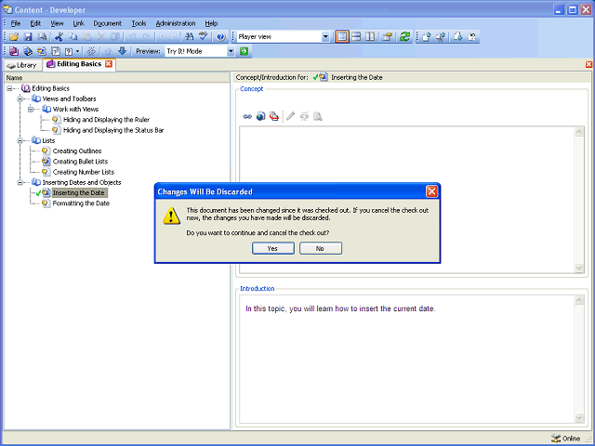
Task: Click the warning icon in the dialog
Action: click(x=171, y=216)
